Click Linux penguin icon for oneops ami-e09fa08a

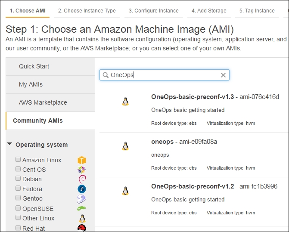coord(125,146)
